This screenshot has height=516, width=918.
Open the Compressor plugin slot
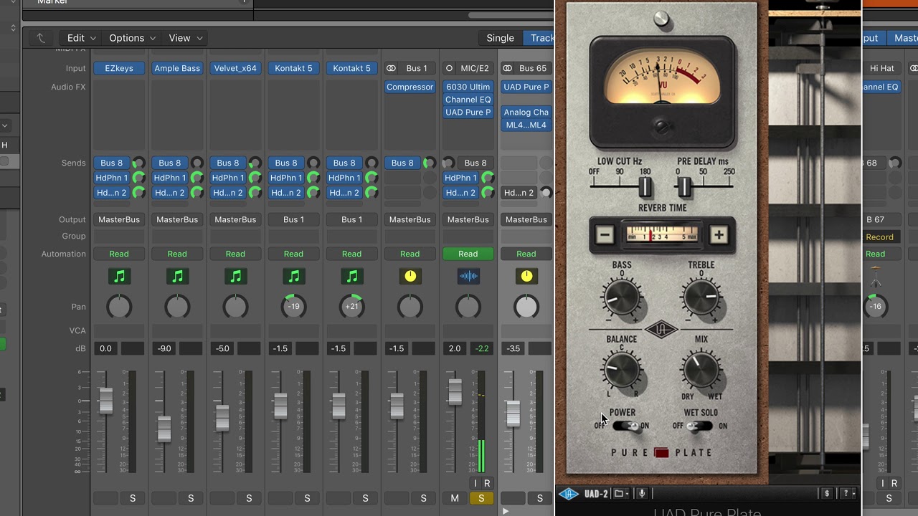pyautogui.click(x=410, y=87)
